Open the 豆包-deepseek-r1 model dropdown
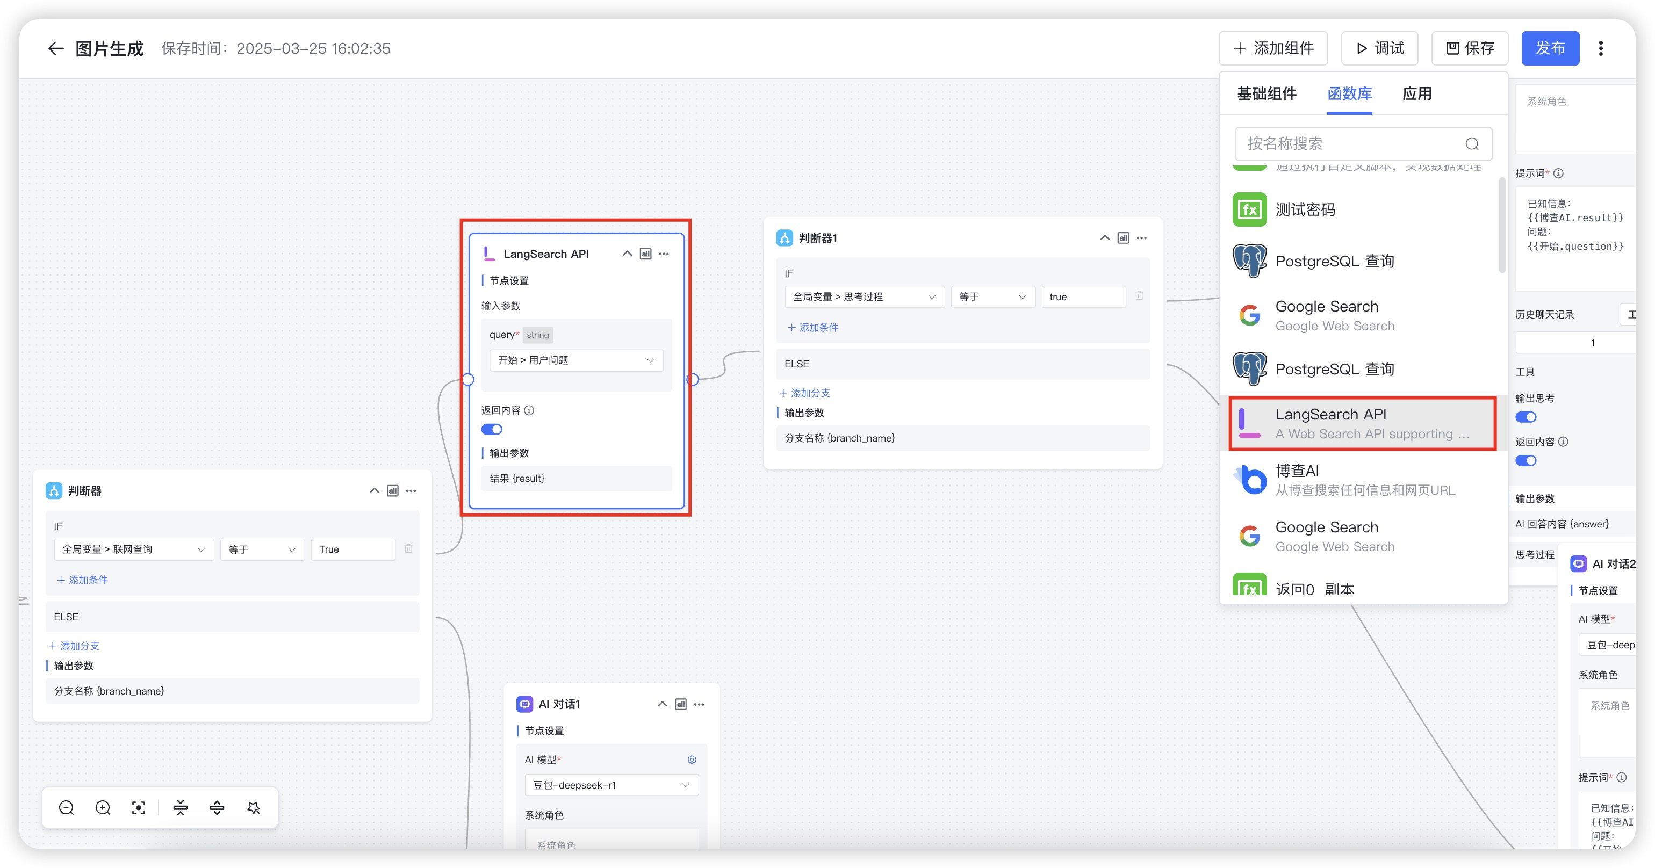This screenshot has width=1655, height=868. pos(611,785)
